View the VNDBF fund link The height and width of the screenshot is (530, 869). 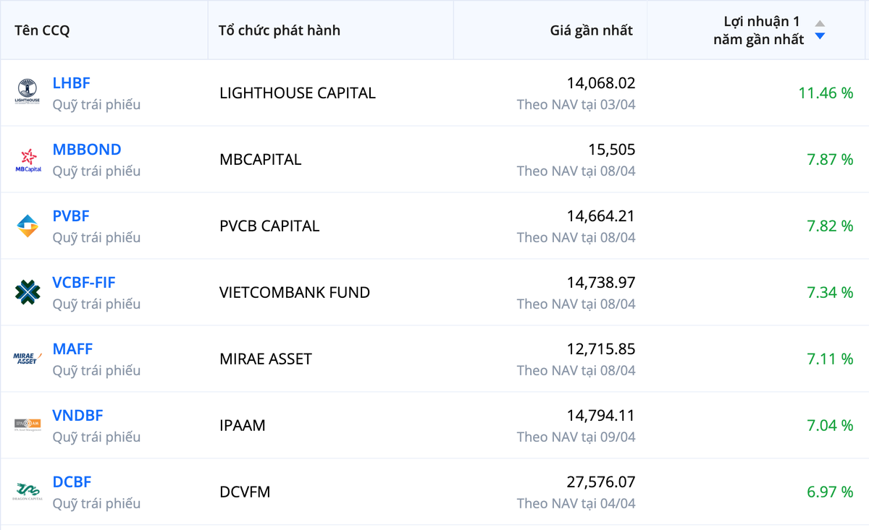point(77,416)
